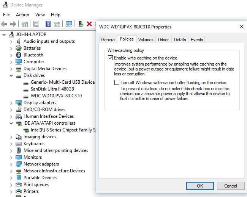Expand the Portable Devices category
Viewport: 247px width, 197px height.
click(11, 178)
